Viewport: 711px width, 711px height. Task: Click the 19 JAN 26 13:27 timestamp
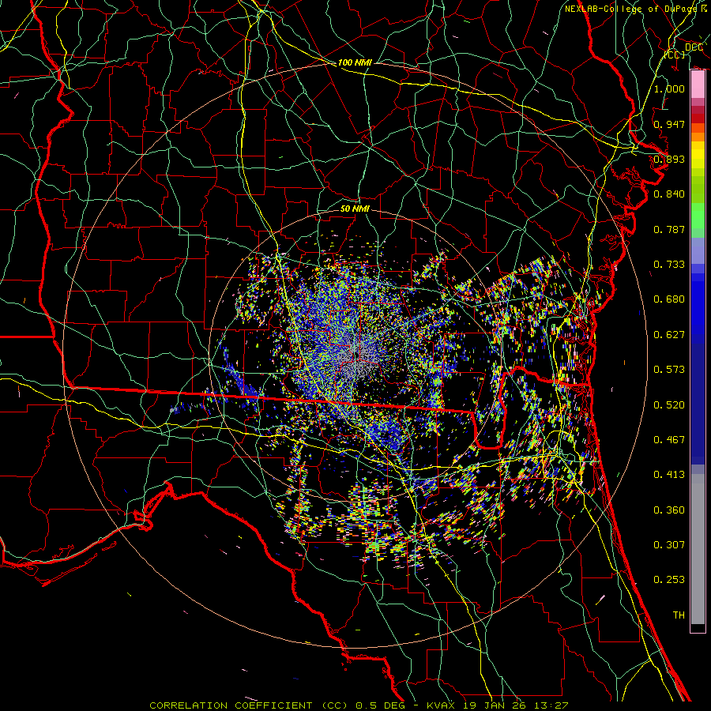pos(516,705)
